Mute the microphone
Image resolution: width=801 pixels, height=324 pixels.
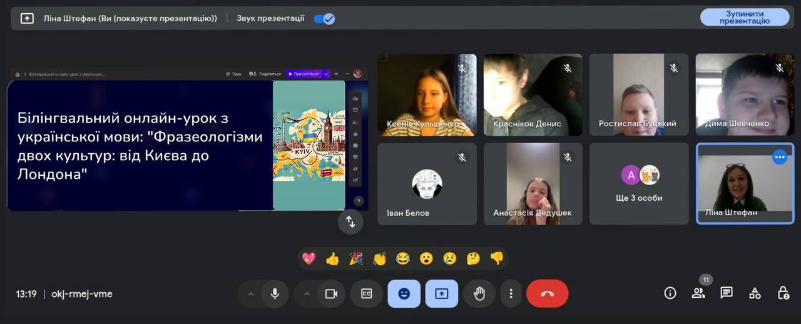(x=274, y=293)
